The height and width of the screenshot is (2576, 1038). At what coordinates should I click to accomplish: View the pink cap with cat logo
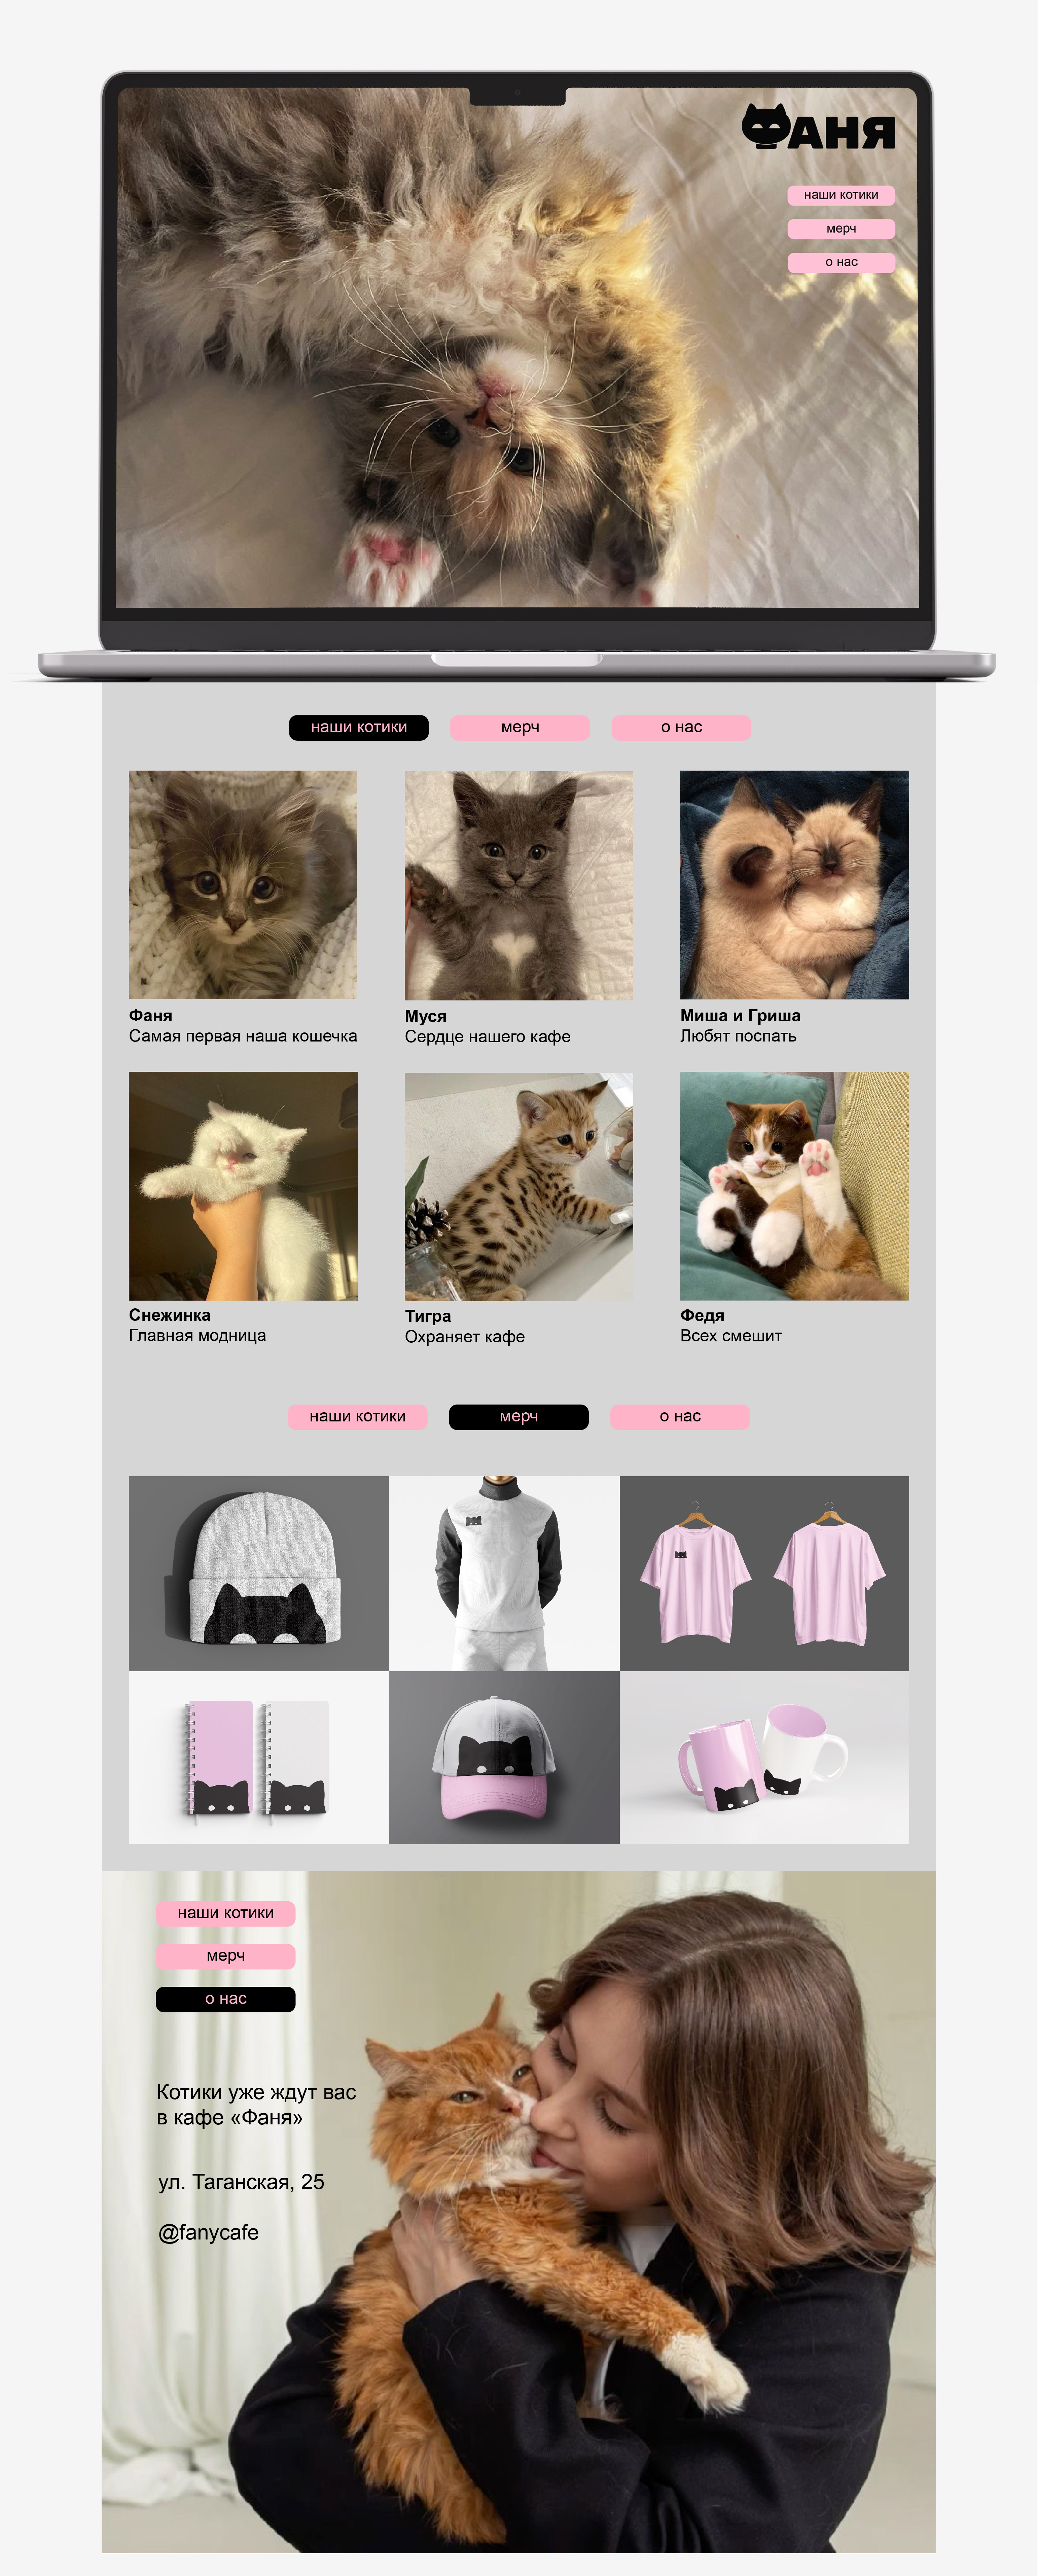504,1757
